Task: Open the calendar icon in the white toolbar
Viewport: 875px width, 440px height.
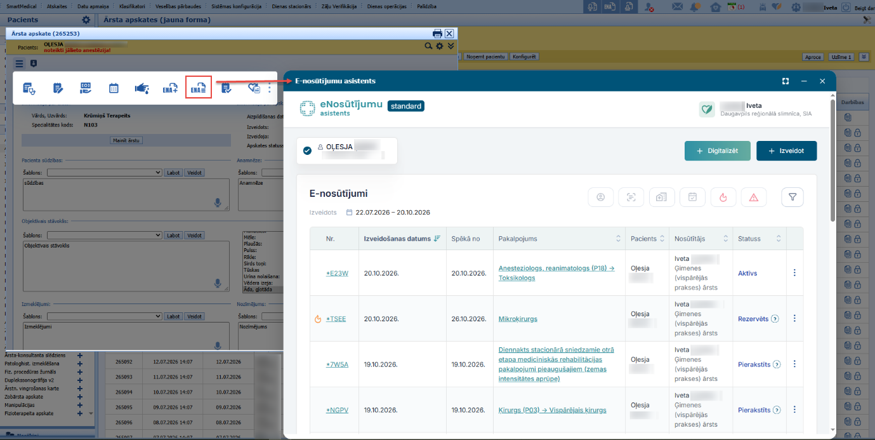Action: click(114, 88)
